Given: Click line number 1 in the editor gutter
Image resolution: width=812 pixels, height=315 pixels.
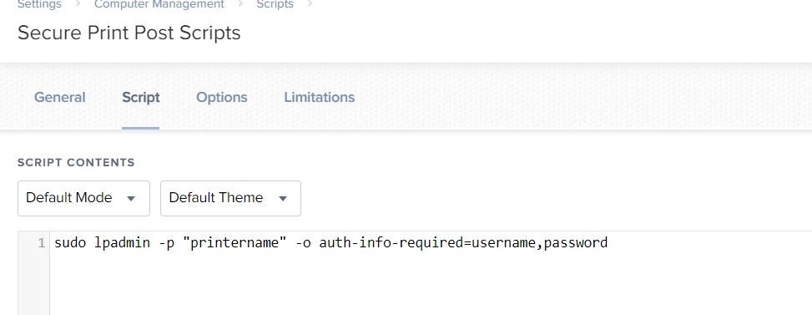Looking at the screenshot, I should (x=42, y=243).
